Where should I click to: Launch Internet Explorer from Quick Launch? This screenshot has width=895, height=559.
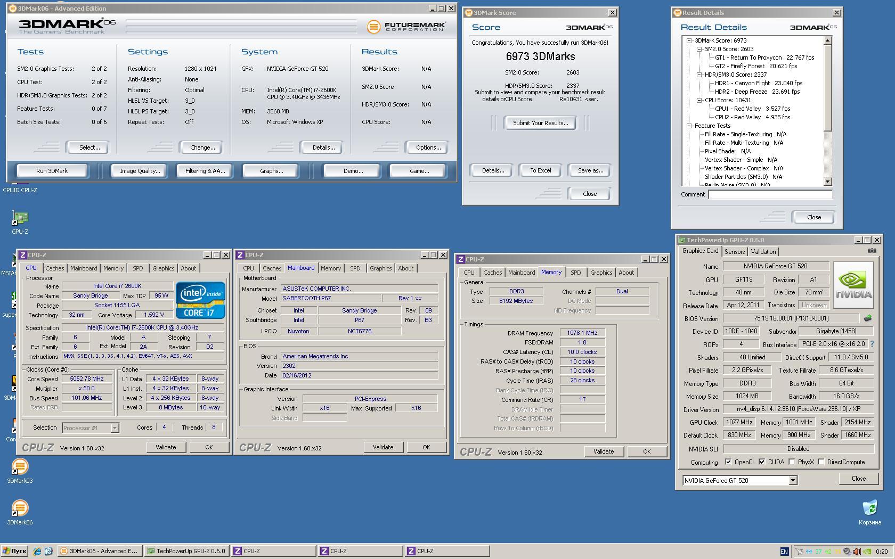[37, 551]
